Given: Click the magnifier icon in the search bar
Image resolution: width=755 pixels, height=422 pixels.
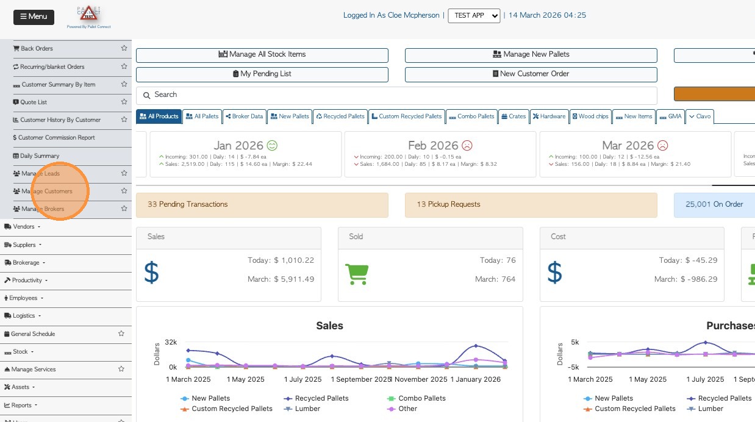Looking at the screenshot, I should [x=146, y=95].
